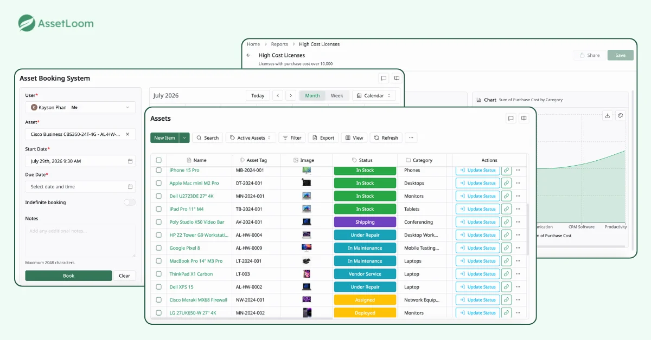
Task: Open the MacBook Pro 14" M3 Pro image thumbnail
Action: click(x=307, y=261)
